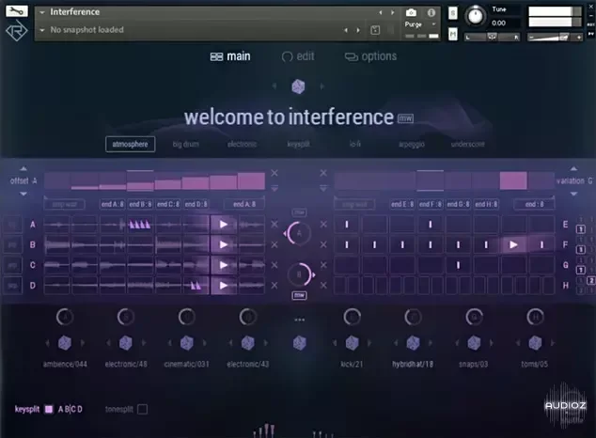Select the electronic category
Image resolution: width=596 pixels, height=438 pixels.
tap(243, 145)
